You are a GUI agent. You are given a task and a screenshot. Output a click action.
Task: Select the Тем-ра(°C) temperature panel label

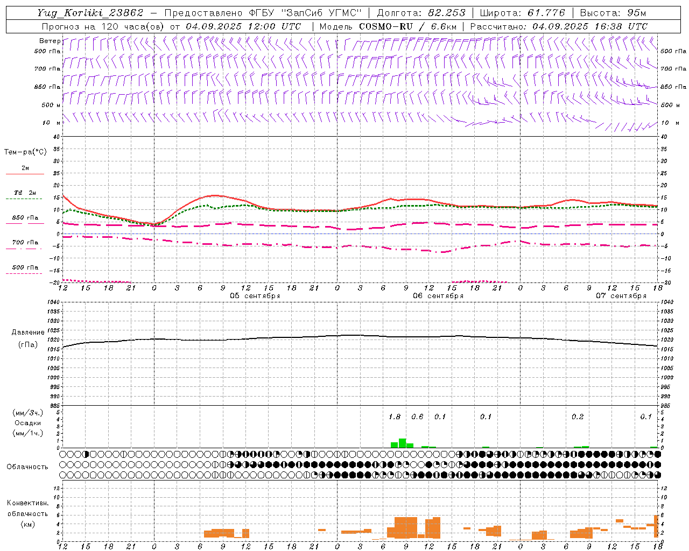click(25, 152)
